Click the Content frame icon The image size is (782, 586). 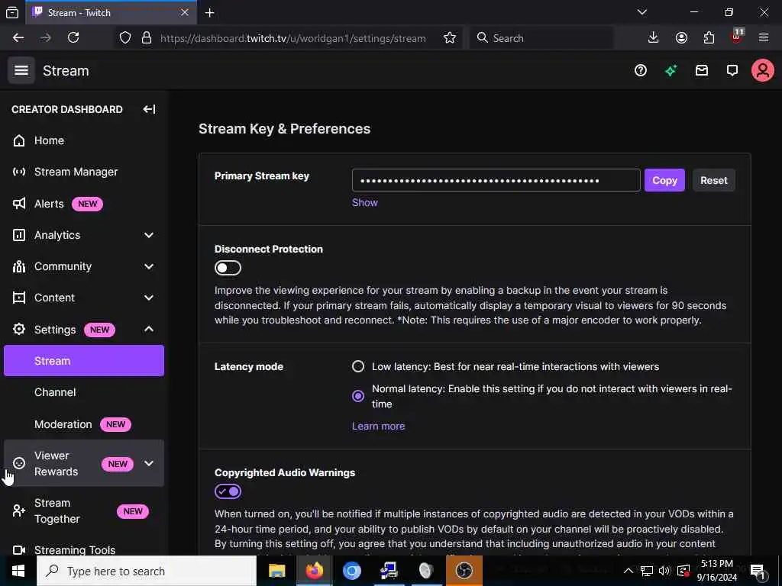[19, 298]
